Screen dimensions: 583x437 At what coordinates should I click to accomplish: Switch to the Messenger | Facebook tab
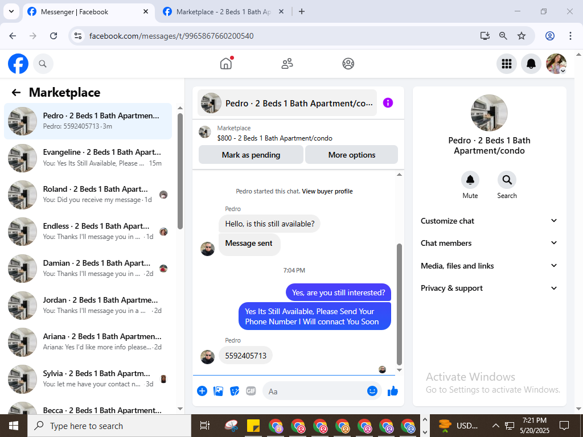(x=88, y=12)
